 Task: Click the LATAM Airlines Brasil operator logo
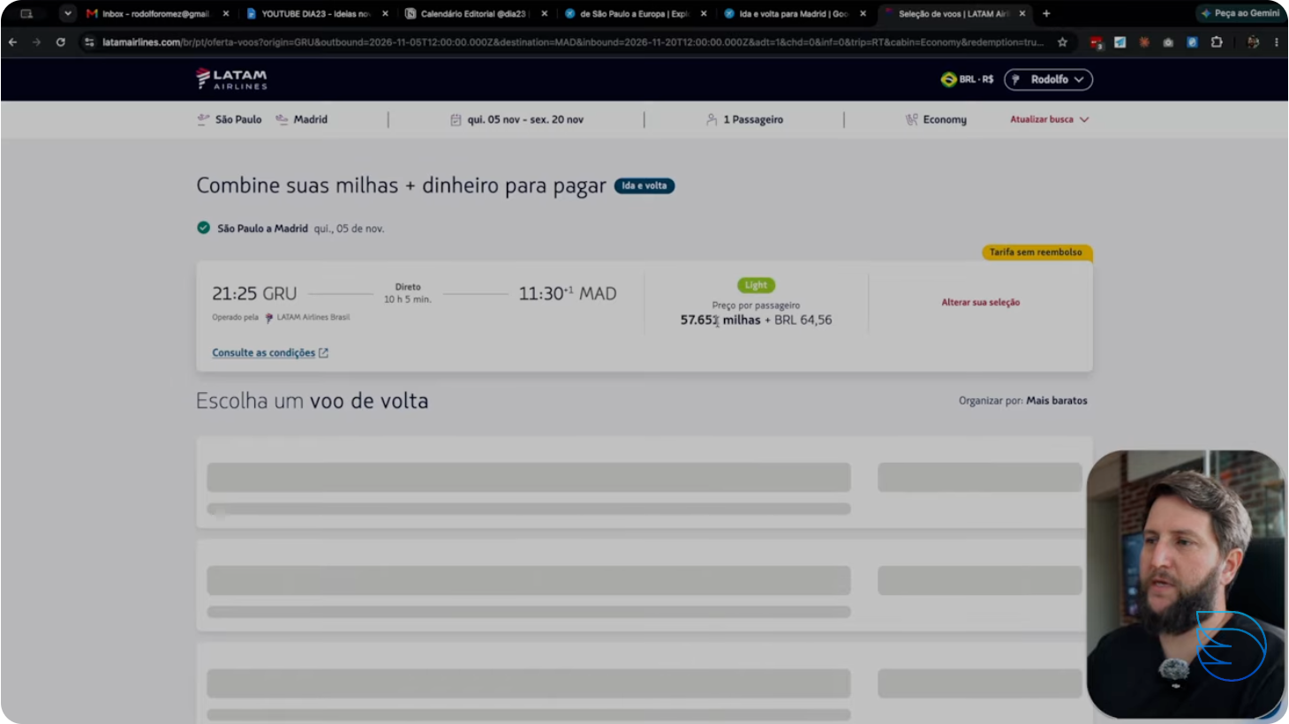(x=269, y=318)
